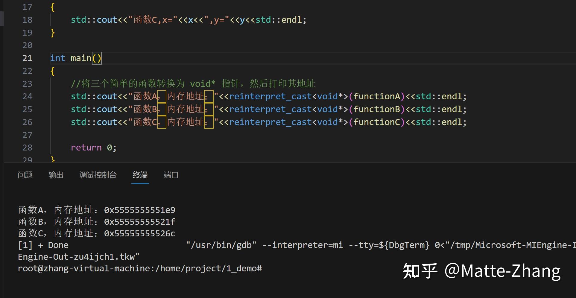Click the 函数B memory address in terminal output
This screenshot has height=298, width=576.
tap(139, 221)
